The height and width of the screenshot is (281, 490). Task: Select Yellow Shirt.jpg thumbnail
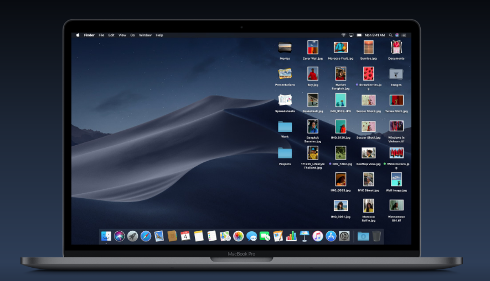coord(396,100)
